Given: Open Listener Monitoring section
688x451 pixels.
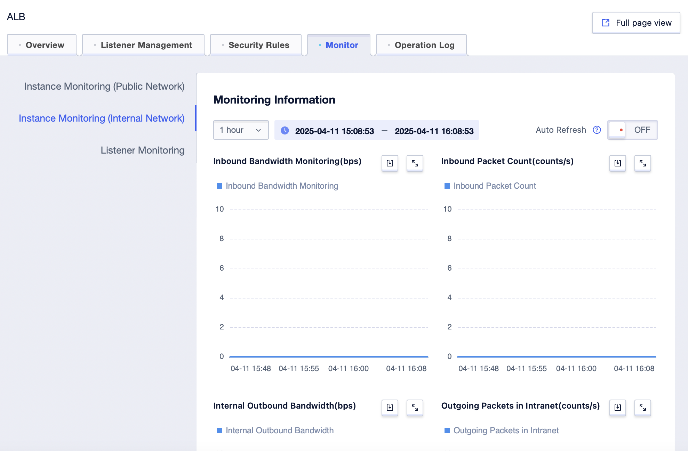Looking at the screenshot, I should click(x=143, y=150).
